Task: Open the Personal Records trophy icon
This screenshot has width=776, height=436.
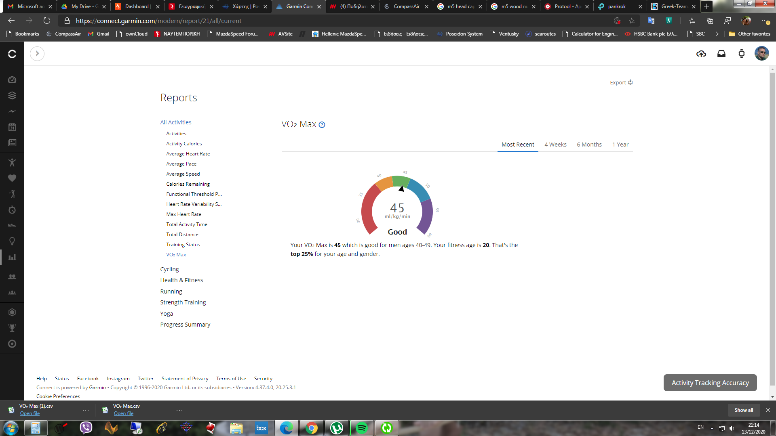Action: point(12,328)
